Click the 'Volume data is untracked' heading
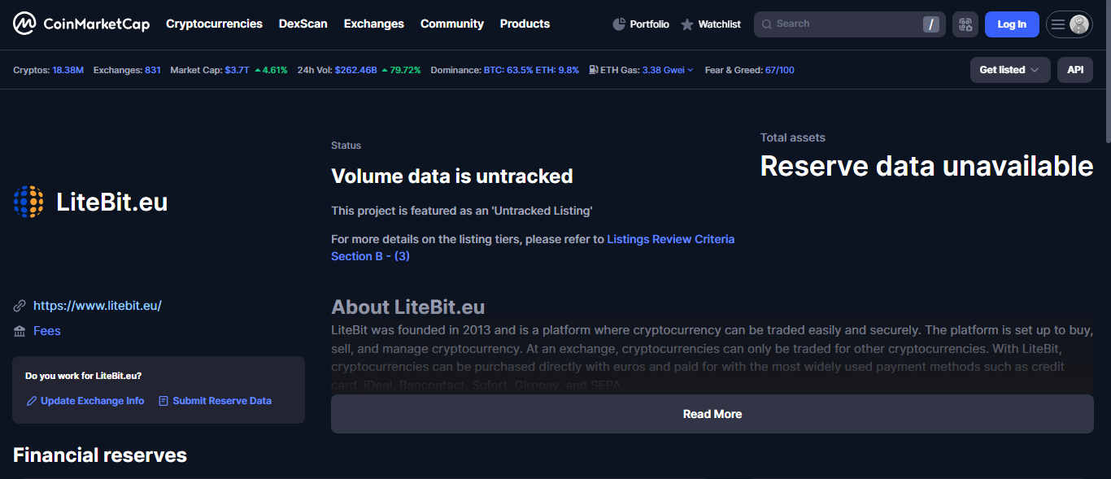Image resolution: width=1111 pixels, height=479 pixels. coord(452,176)
